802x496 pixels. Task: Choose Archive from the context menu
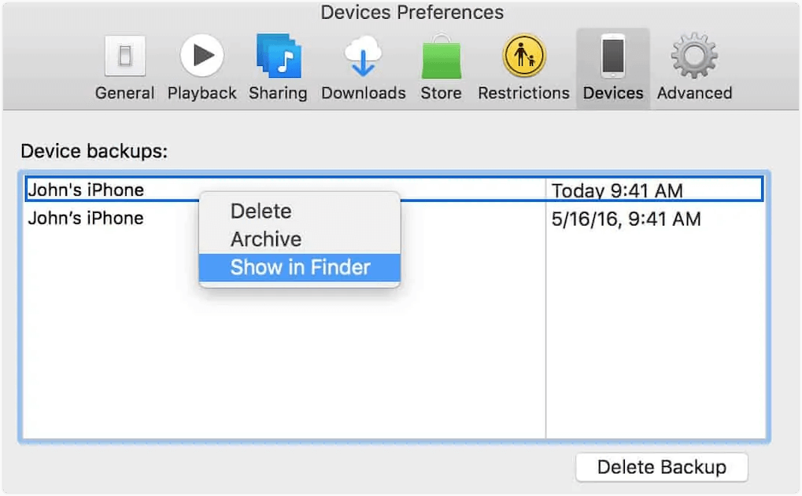(300, 239)
